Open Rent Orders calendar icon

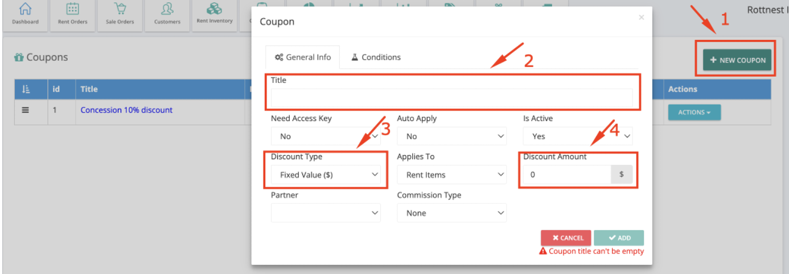pos(72,9)
